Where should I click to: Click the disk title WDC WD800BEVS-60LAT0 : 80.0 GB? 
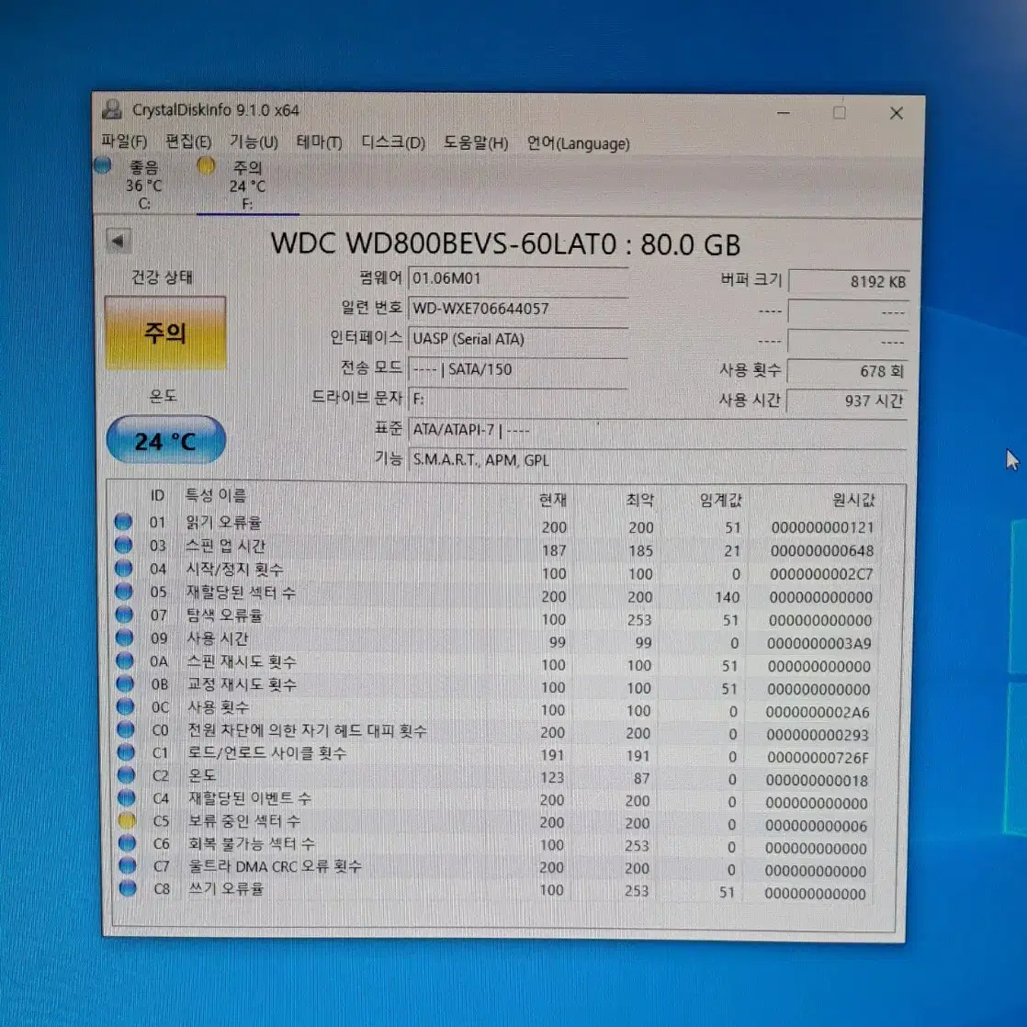505,244
